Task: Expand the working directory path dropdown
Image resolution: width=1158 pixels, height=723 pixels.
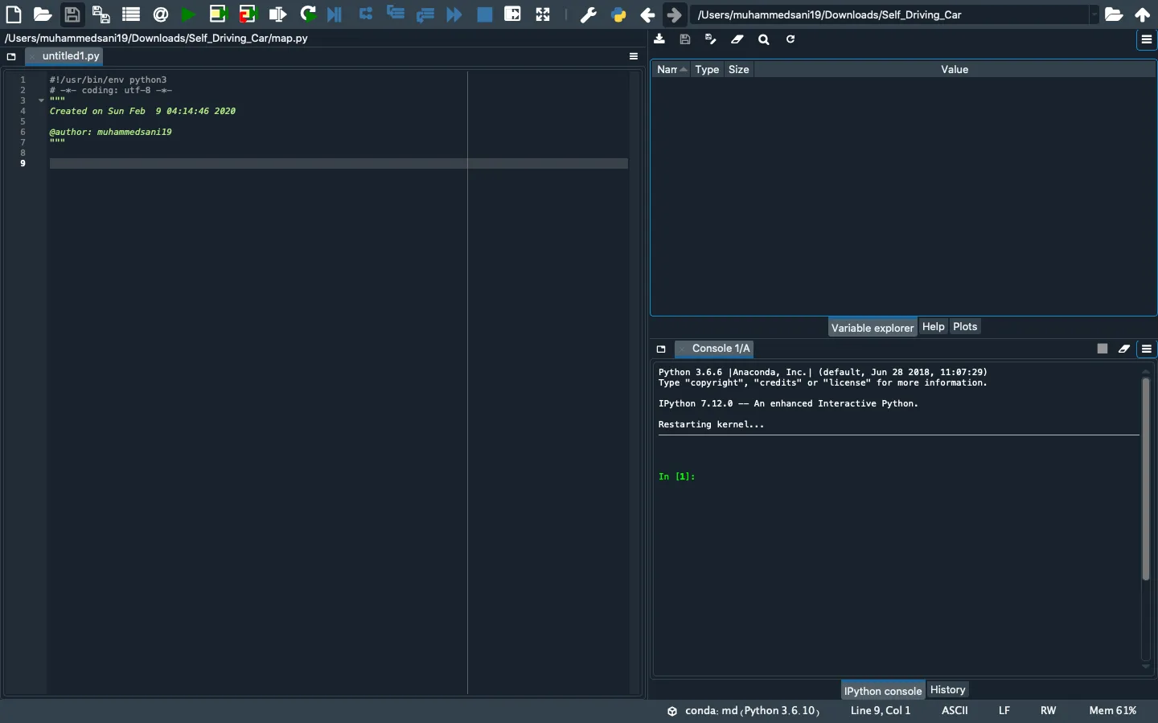Action: tap(1094, 14)
